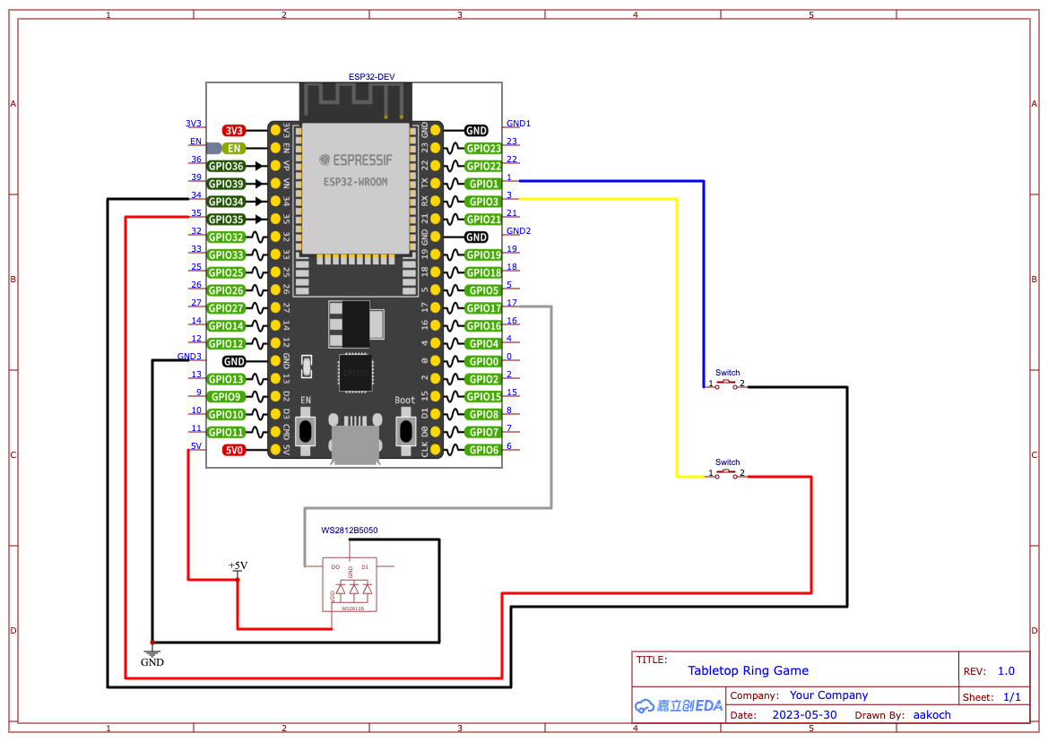Select the GPIO35 pin tag
Image resolution: width=1048 pixels, height=742 pixels.
(226, 219)
